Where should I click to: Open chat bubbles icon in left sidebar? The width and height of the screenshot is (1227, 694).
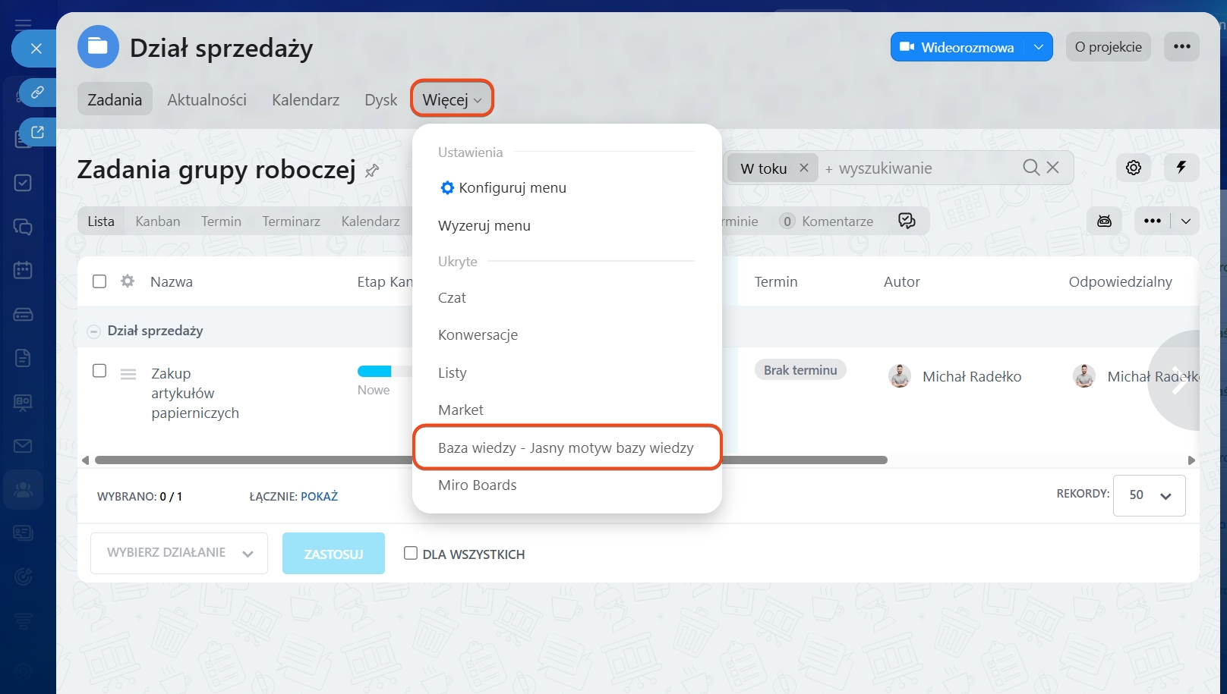(23, 227)
